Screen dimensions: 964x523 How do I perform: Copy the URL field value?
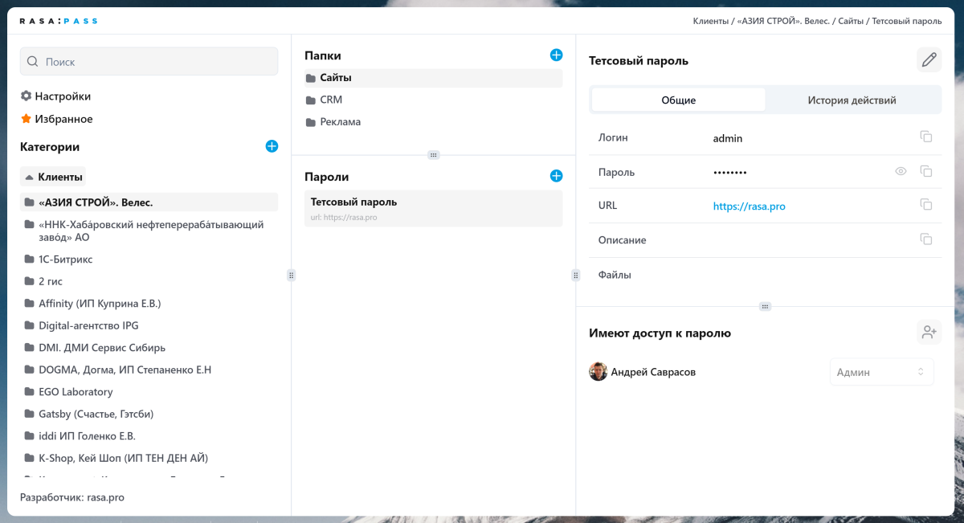925,206
